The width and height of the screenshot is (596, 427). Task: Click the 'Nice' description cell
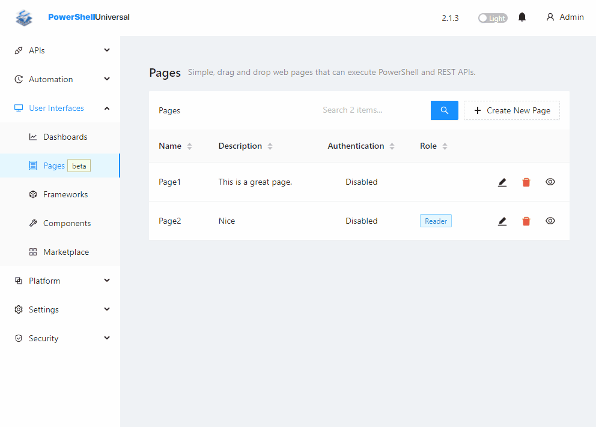[x=227, y=221]
